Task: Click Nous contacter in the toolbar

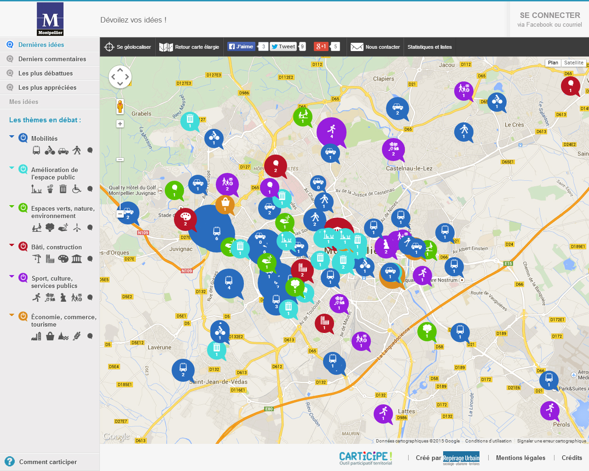Action: point(375,47)
